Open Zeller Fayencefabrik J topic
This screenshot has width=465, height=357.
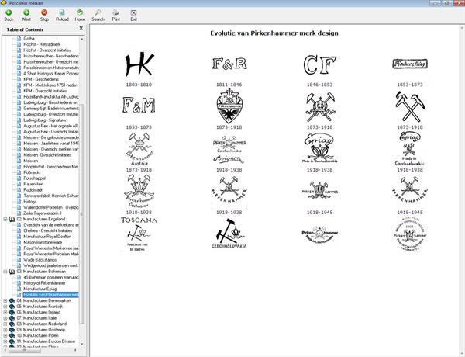(43, 213)
